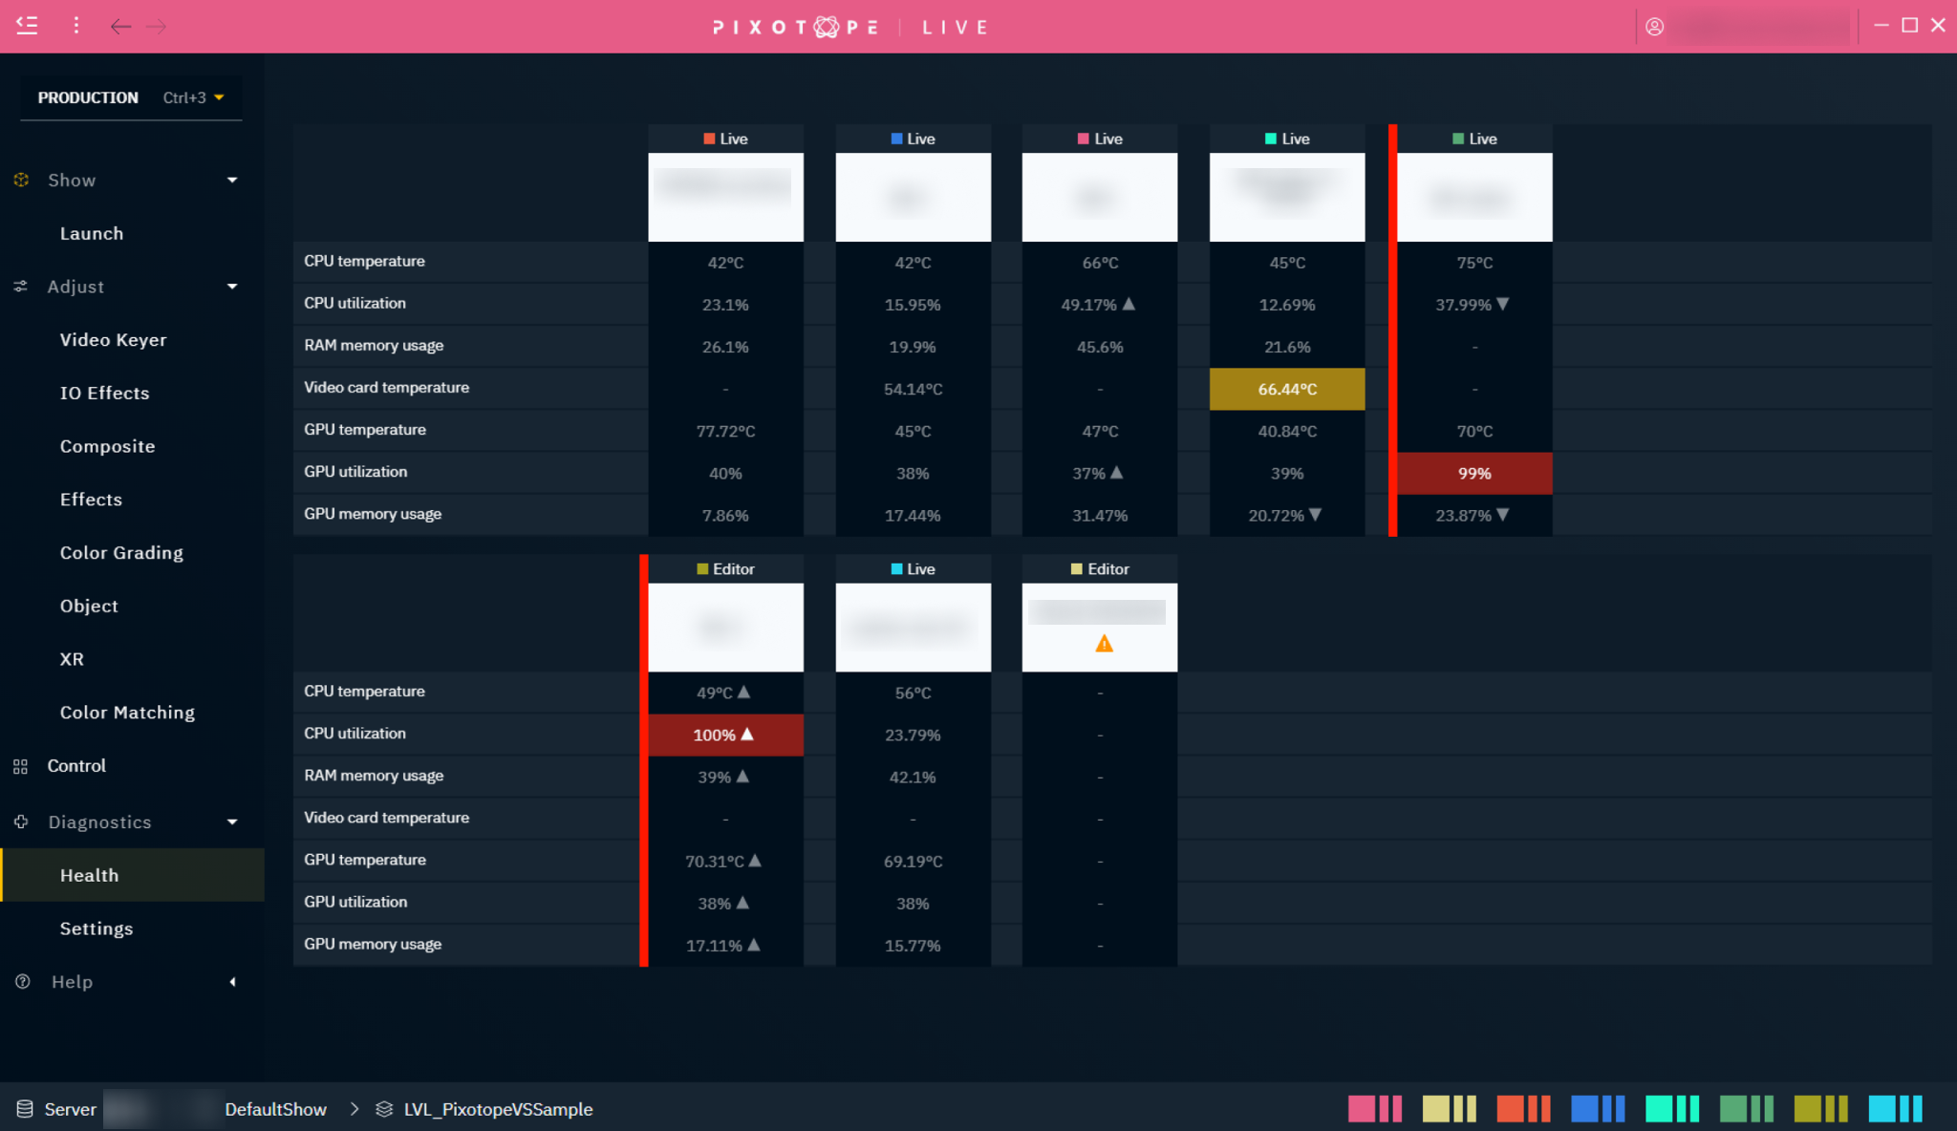1957x1131 pixels.
Task: Expand the Help section arrow
Action: 232,982
